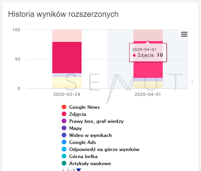201x171 pixels.
Task: Click the 100 y-axis label
Action: [16, 30]
